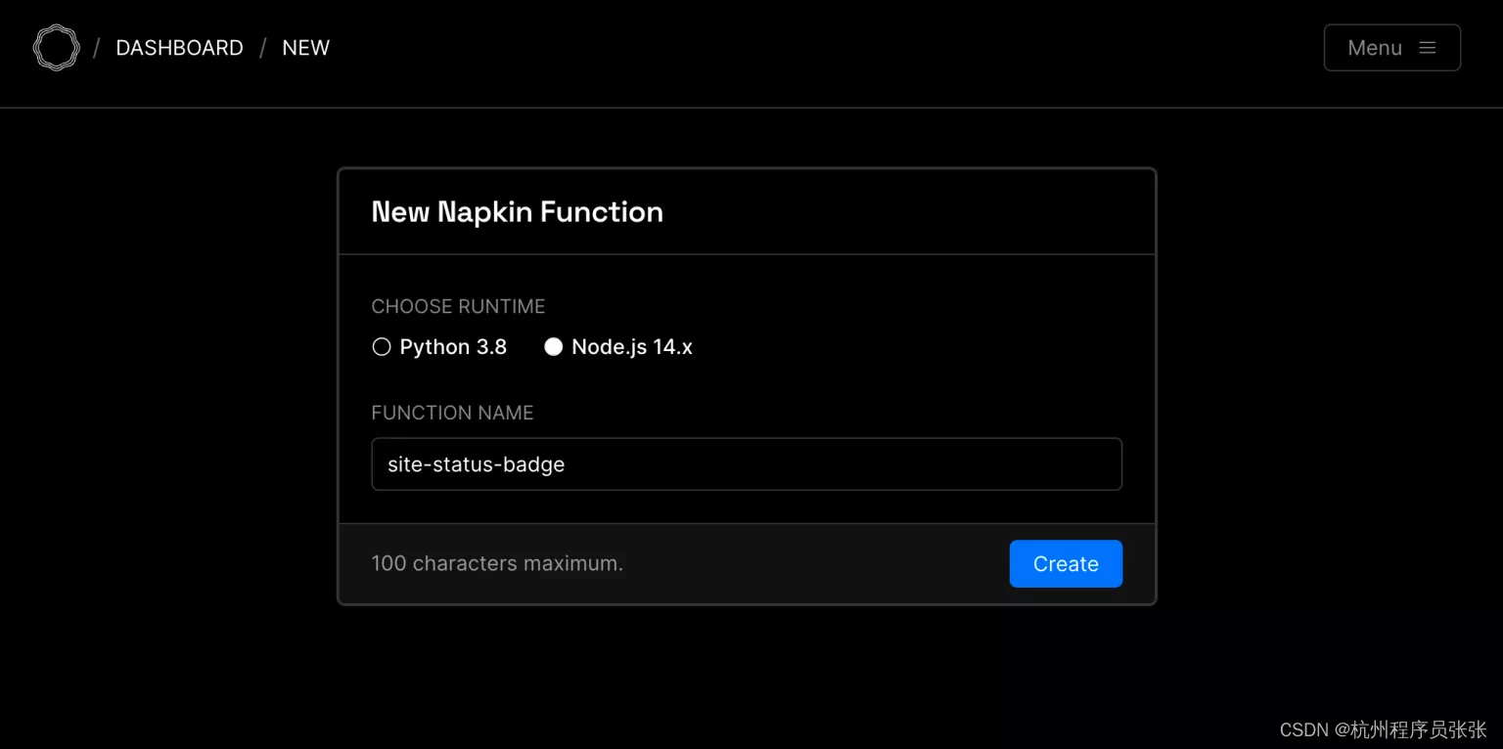Image resolution: width=1503 pixels, height=749 pixels.
Task: Go to the DASHBOARD breadcrumb
Action: click(x=179, y=48)
